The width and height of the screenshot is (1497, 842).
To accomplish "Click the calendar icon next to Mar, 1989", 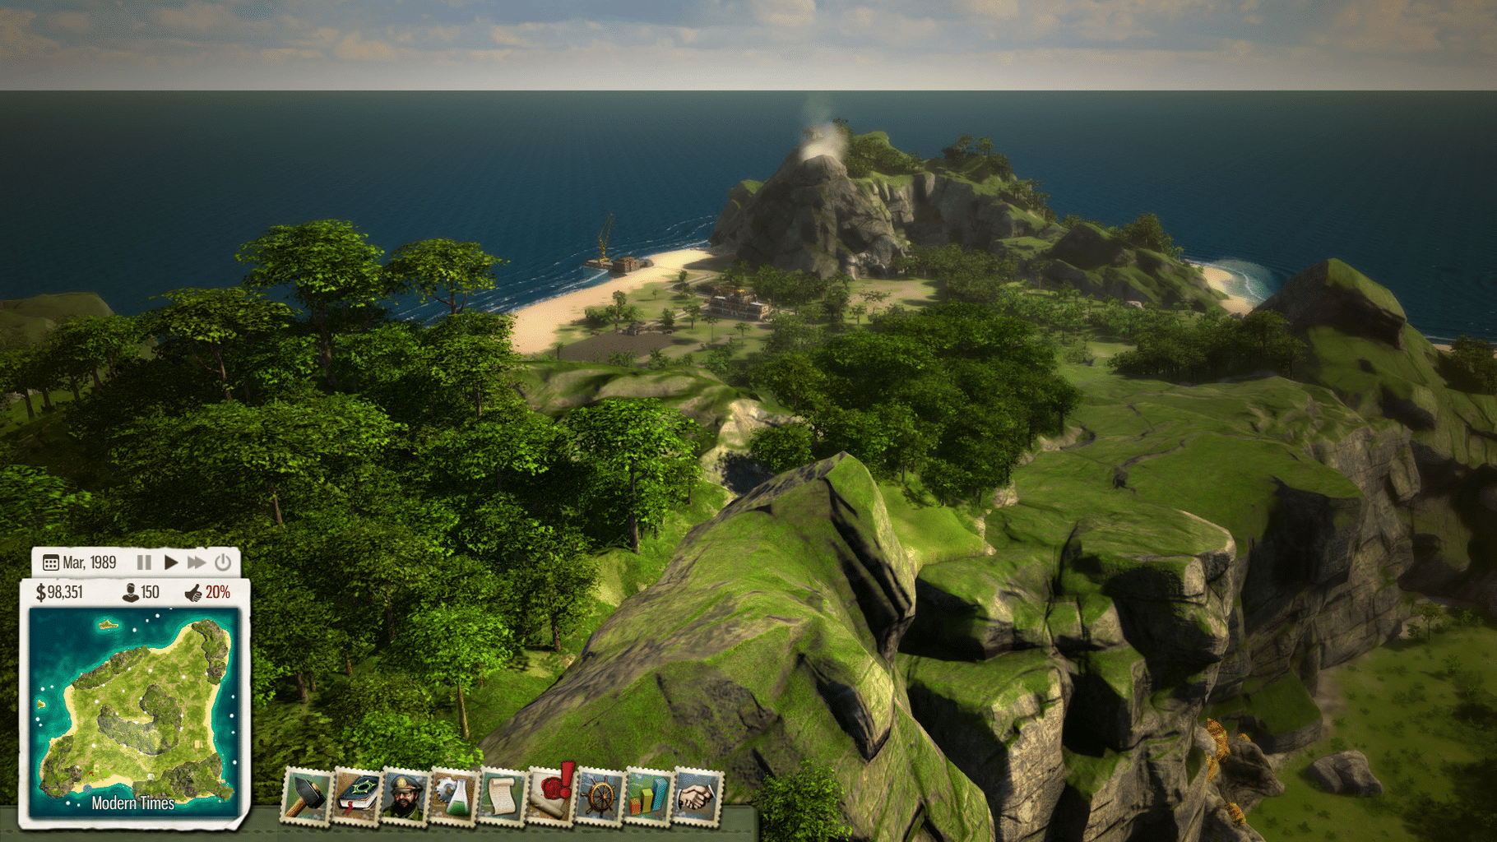I will pyautogui.click(x=50, y=563).
